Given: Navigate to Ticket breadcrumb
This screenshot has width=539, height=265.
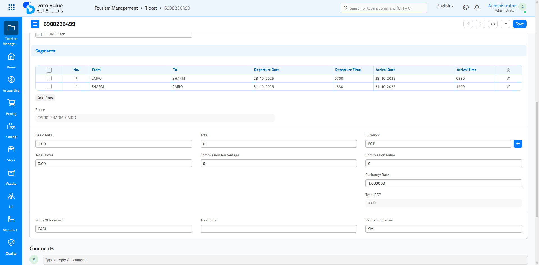Looking at the screenshot, I should pos(151,8).
